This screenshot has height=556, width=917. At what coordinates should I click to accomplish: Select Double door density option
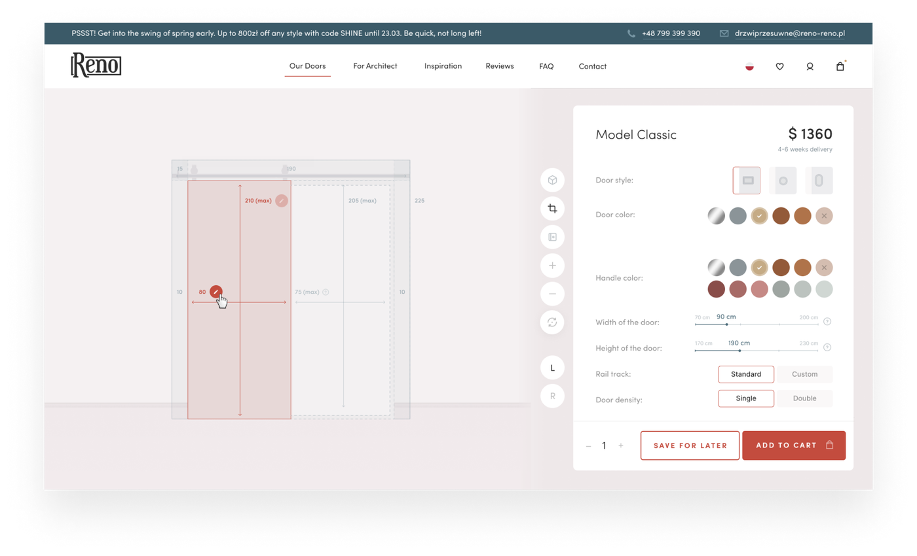tap(804, 398)
